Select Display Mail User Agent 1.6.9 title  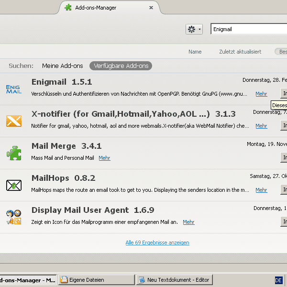[93, 210]
